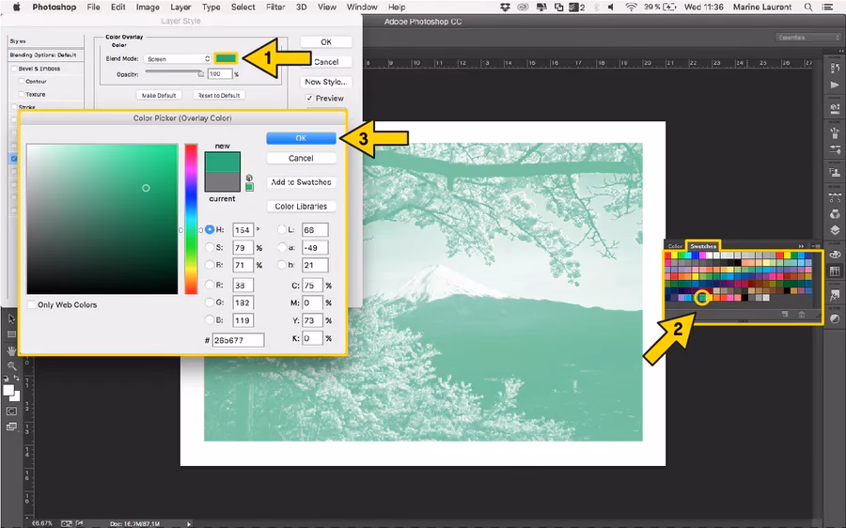Open the Filter menu
The height and width of the screenshot is (528, 846).
click(x=275, y=7)
